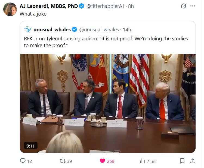
Task: Click the 8h post timestamp
Action: (x=131, y=6)
